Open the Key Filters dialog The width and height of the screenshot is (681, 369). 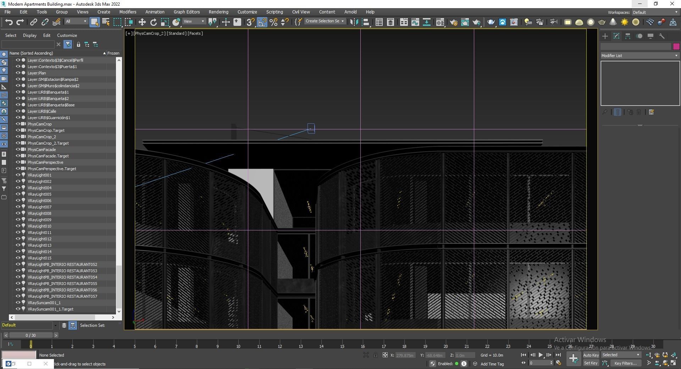click(625, 363)
